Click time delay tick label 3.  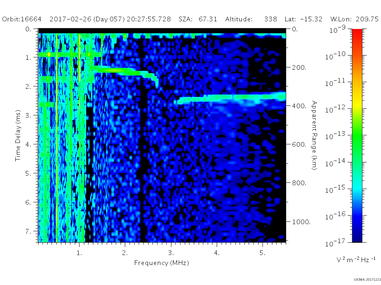pos(29,115)
